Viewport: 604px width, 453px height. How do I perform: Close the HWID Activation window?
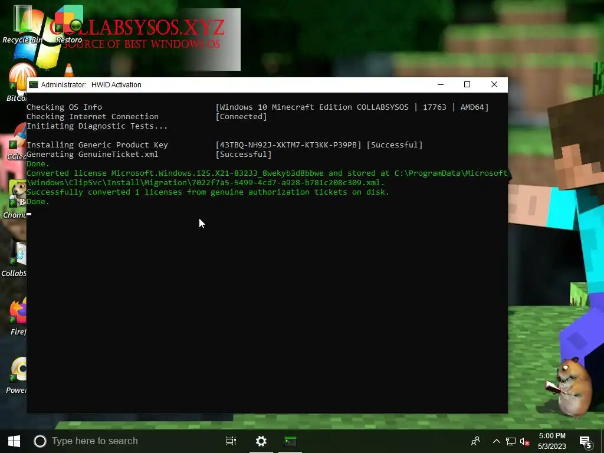pos(494,85)
